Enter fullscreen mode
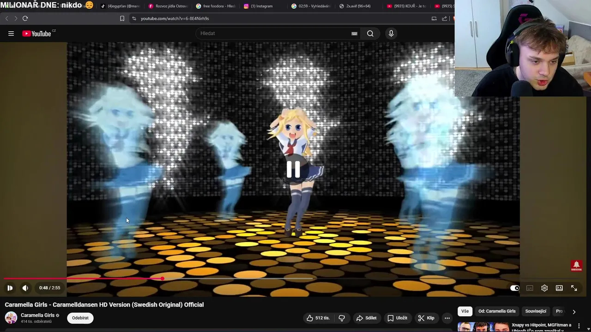Image resolution: width=591 pixels, height=332 pixels. [574, 288]
